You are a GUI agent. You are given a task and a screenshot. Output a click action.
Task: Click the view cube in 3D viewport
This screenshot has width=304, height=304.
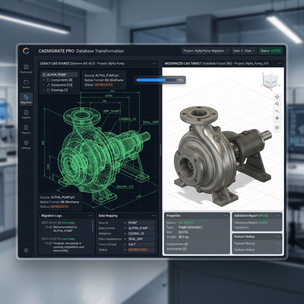tap(271, 81)
